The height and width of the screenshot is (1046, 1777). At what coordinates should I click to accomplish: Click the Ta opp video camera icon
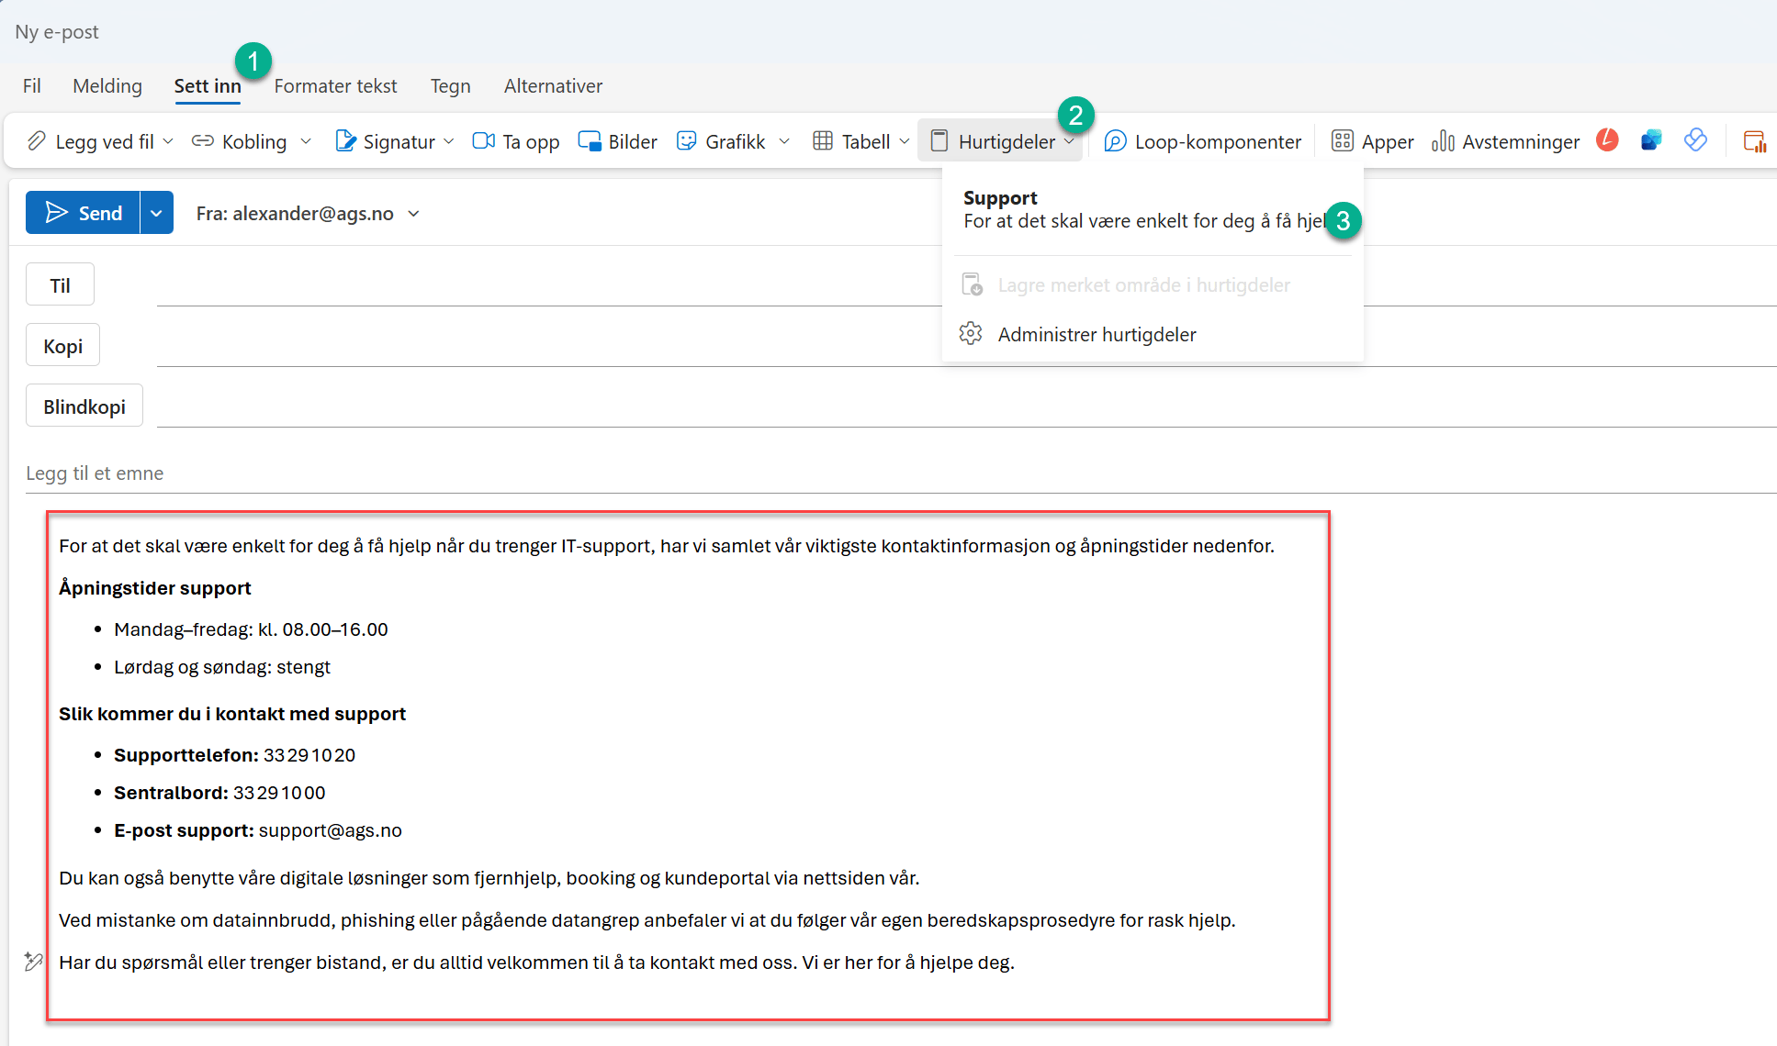pyautogui.click(x=483, y=141)
